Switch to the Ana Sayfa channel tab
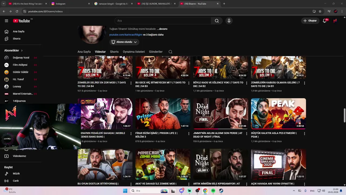This screenshot has height=195, width=346. click(x=84, y=52)
